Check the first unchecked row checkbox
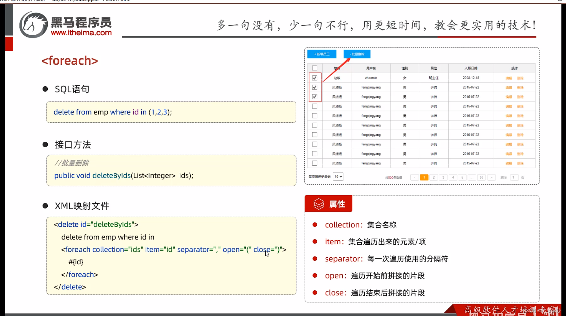Viewport: 566px width, 316px height. click(x=315, y=106)
